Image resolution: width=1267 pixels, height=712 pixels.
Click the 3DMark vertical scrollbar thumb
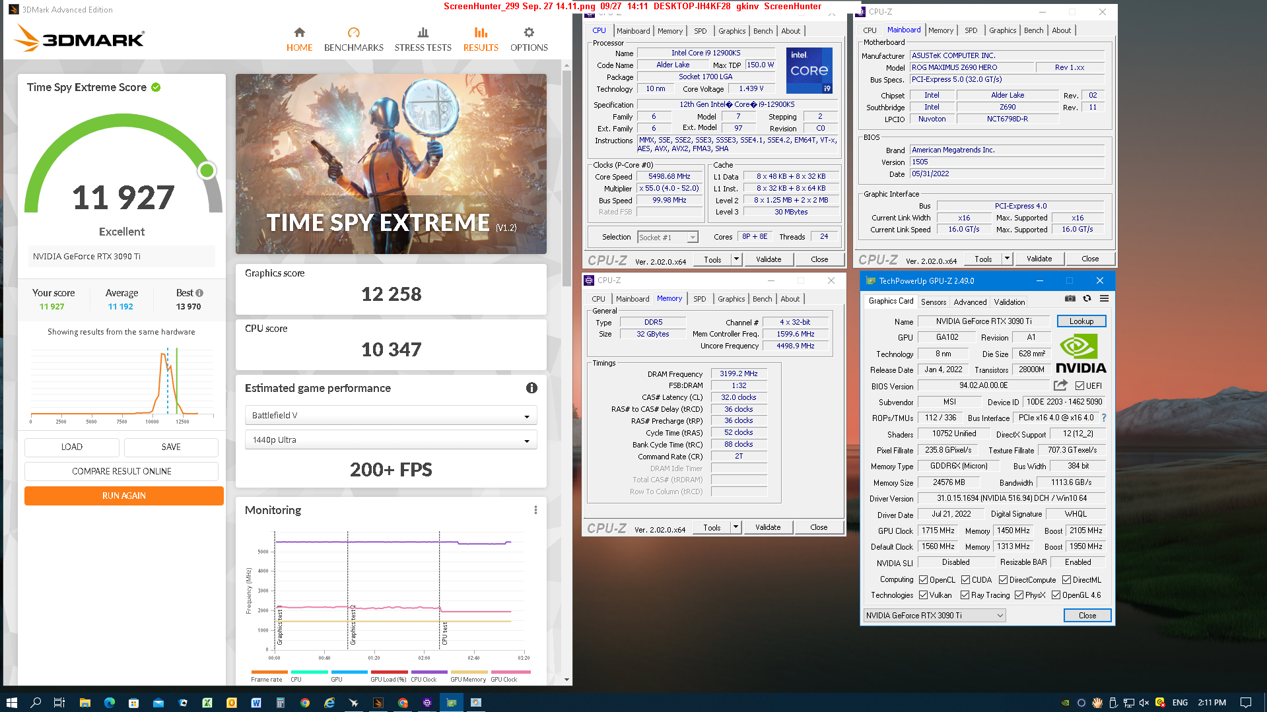coord(566,178)
